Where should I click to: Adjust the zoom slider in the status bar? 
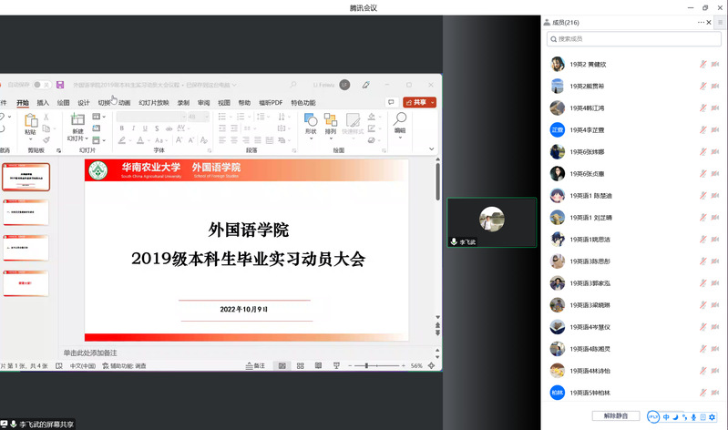367,366
